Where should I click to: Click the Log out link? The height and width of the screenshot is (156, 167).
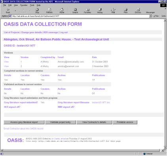64,32
